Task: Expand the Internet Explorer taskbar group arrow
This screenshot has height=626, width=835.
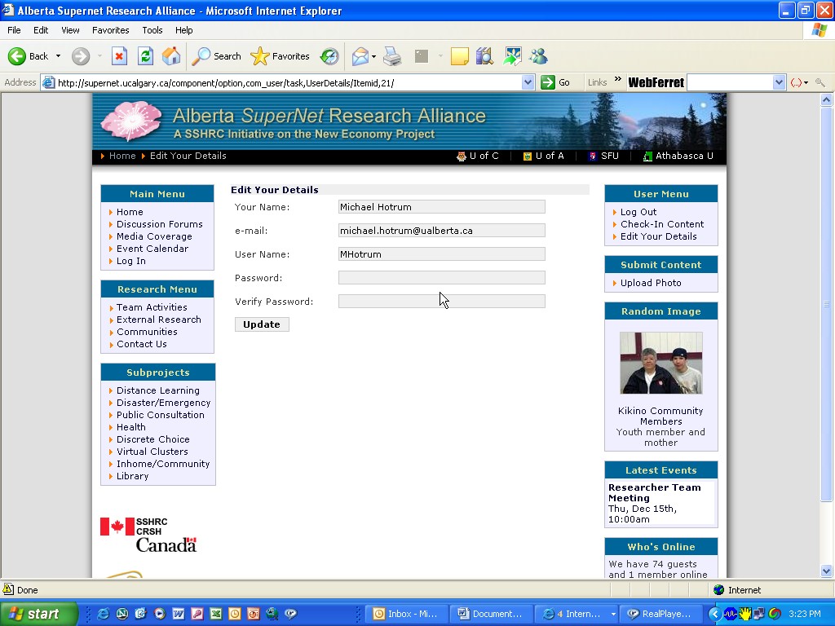Action: pyautogui.click(x=613, y=614)
